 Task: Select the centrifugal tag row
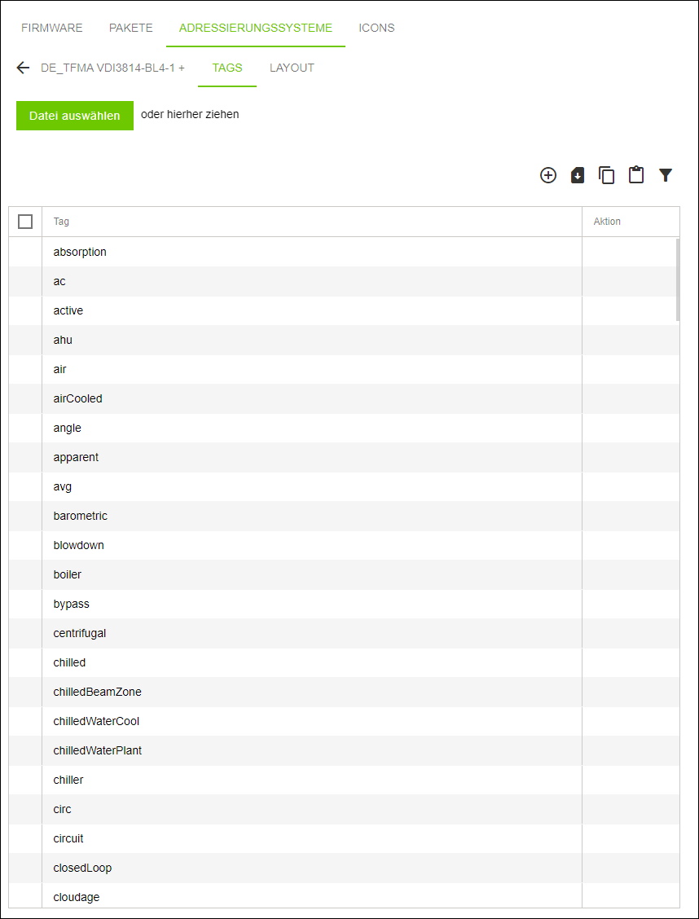point(344,633)
